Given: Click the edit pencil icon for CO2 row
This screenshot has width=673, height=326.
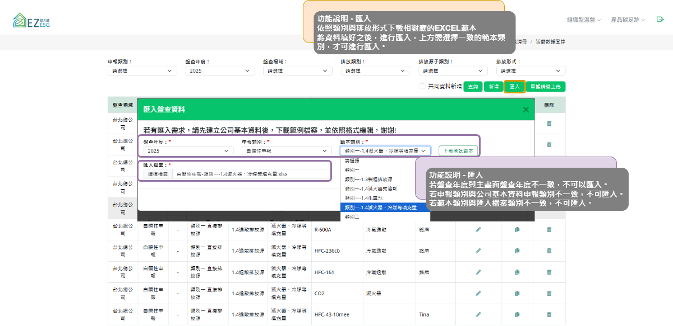Looking at the screenshot, I should point(478,293).
